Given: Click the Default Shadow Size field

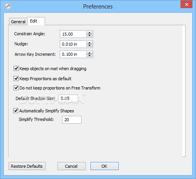Looking at the screenshot, I should click(68, 98).
